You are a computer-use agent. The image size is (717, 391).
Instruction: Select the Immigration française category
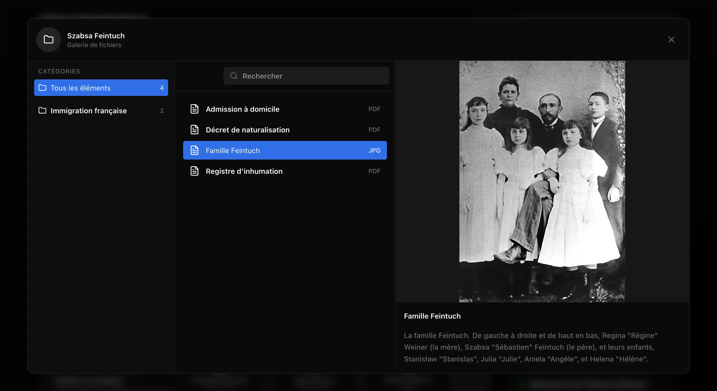pos(88,111)
